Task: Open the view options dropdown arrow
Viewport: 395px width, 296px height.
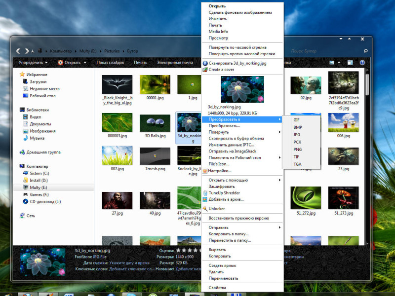Action: [x=339, y=63]
